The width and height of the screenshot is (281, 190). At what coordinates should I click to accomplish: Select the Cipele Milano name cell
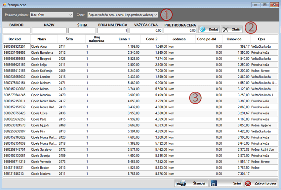pyautogui.click(x=44, y=89)
